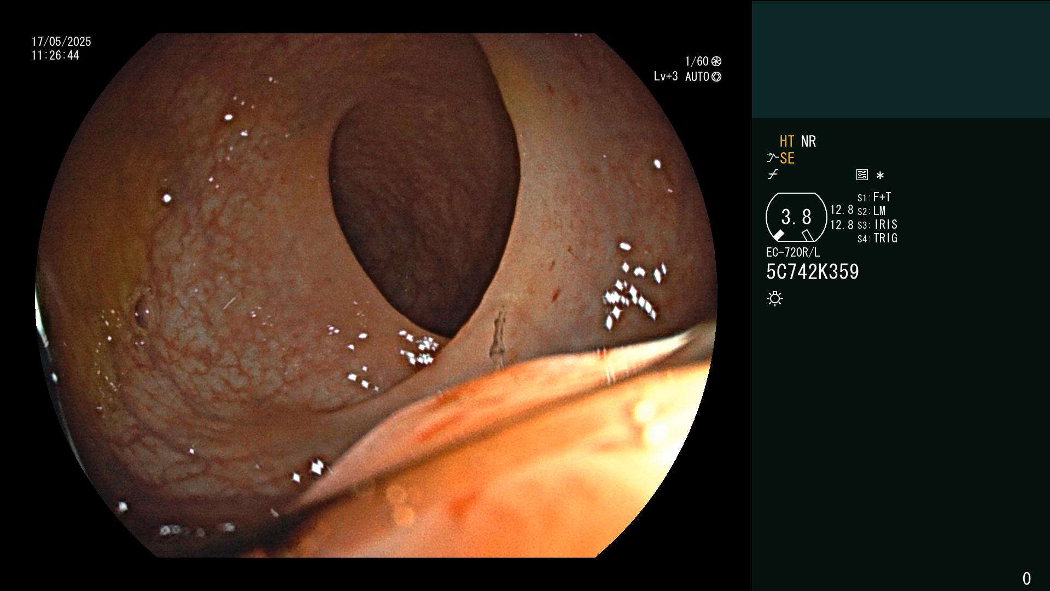Screen dimensions: 1050x591
Task: Click the AUTO iris mode label
Action: coord(697,77)
